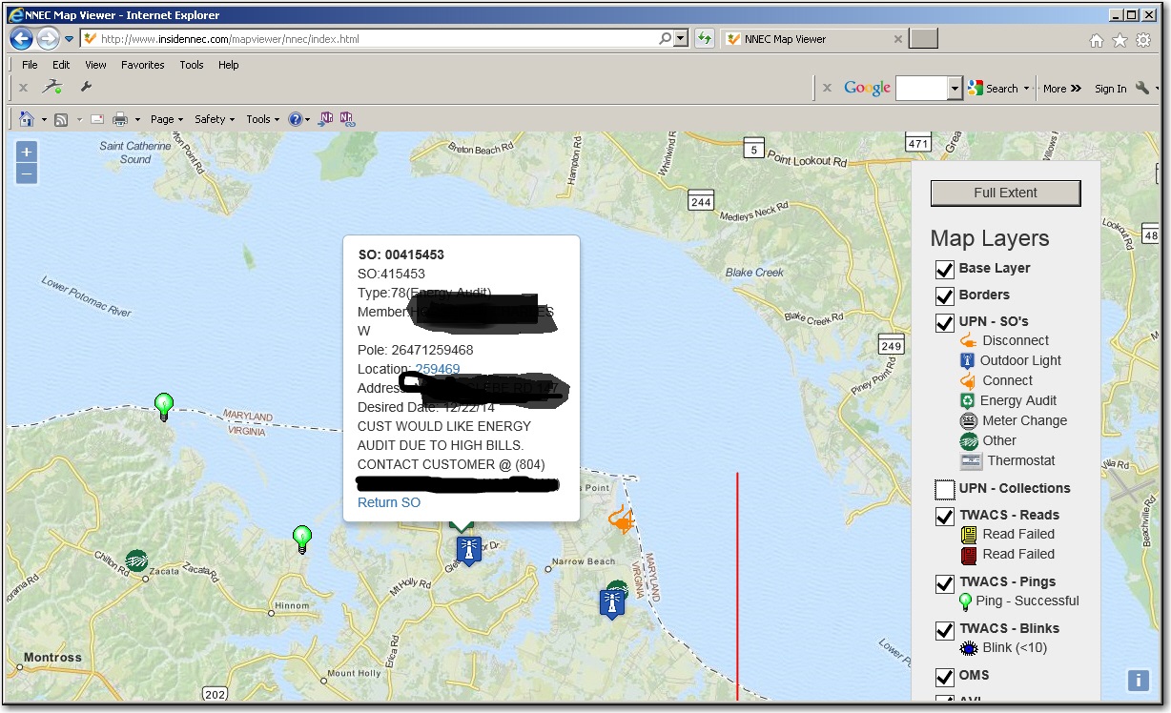
Task: Uncheck the Base Layer checkbox
Action: tap(944, 269)
